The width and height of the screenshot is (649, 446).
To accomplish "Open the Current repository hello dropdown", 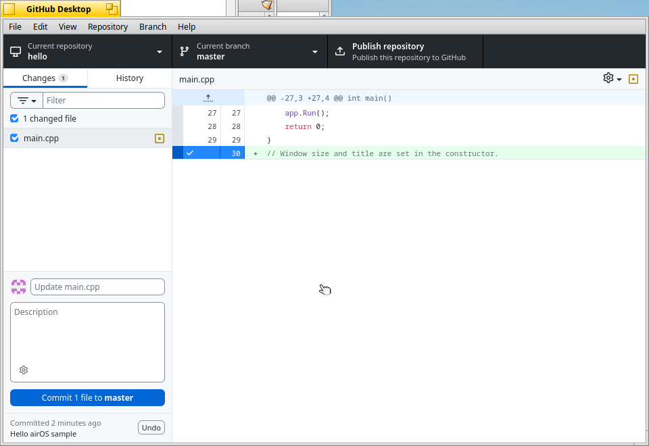I will tap(87, 51).
